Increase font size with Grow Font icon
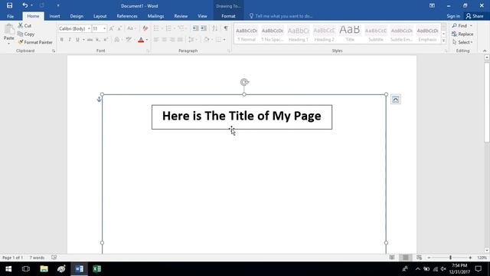This screenshot has width=490, height=276. point(112,28)
